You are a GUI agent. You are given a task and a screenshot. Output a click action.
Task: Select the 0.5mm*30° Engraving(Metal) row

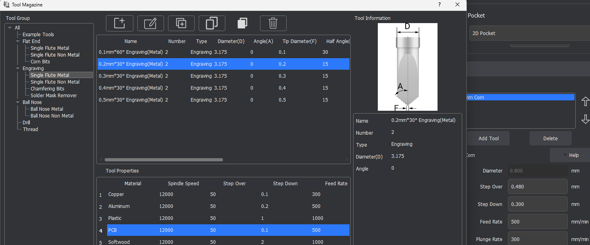click(x=223, y=100)
